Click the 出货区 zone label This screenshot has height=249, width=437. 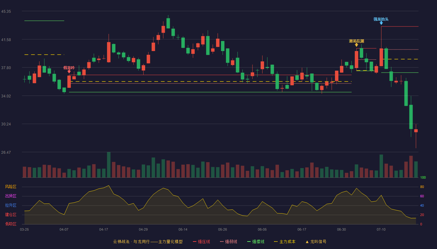click(x=11, y=196)
